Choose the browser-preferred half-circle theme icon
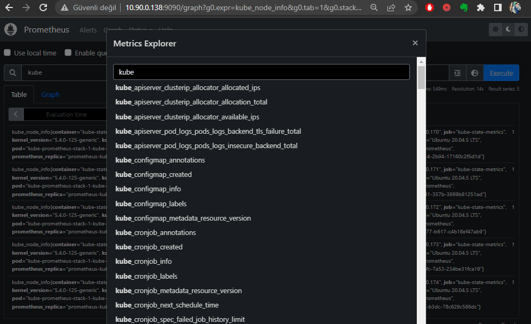The image size is (531, 324). pyautogui.click(x=521, y=30)
